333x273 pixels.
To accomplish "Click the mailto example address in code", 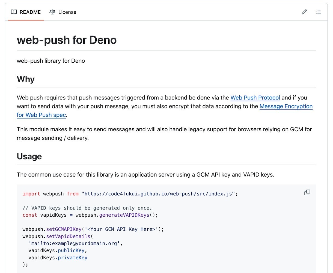I will [x=74, y=244].
